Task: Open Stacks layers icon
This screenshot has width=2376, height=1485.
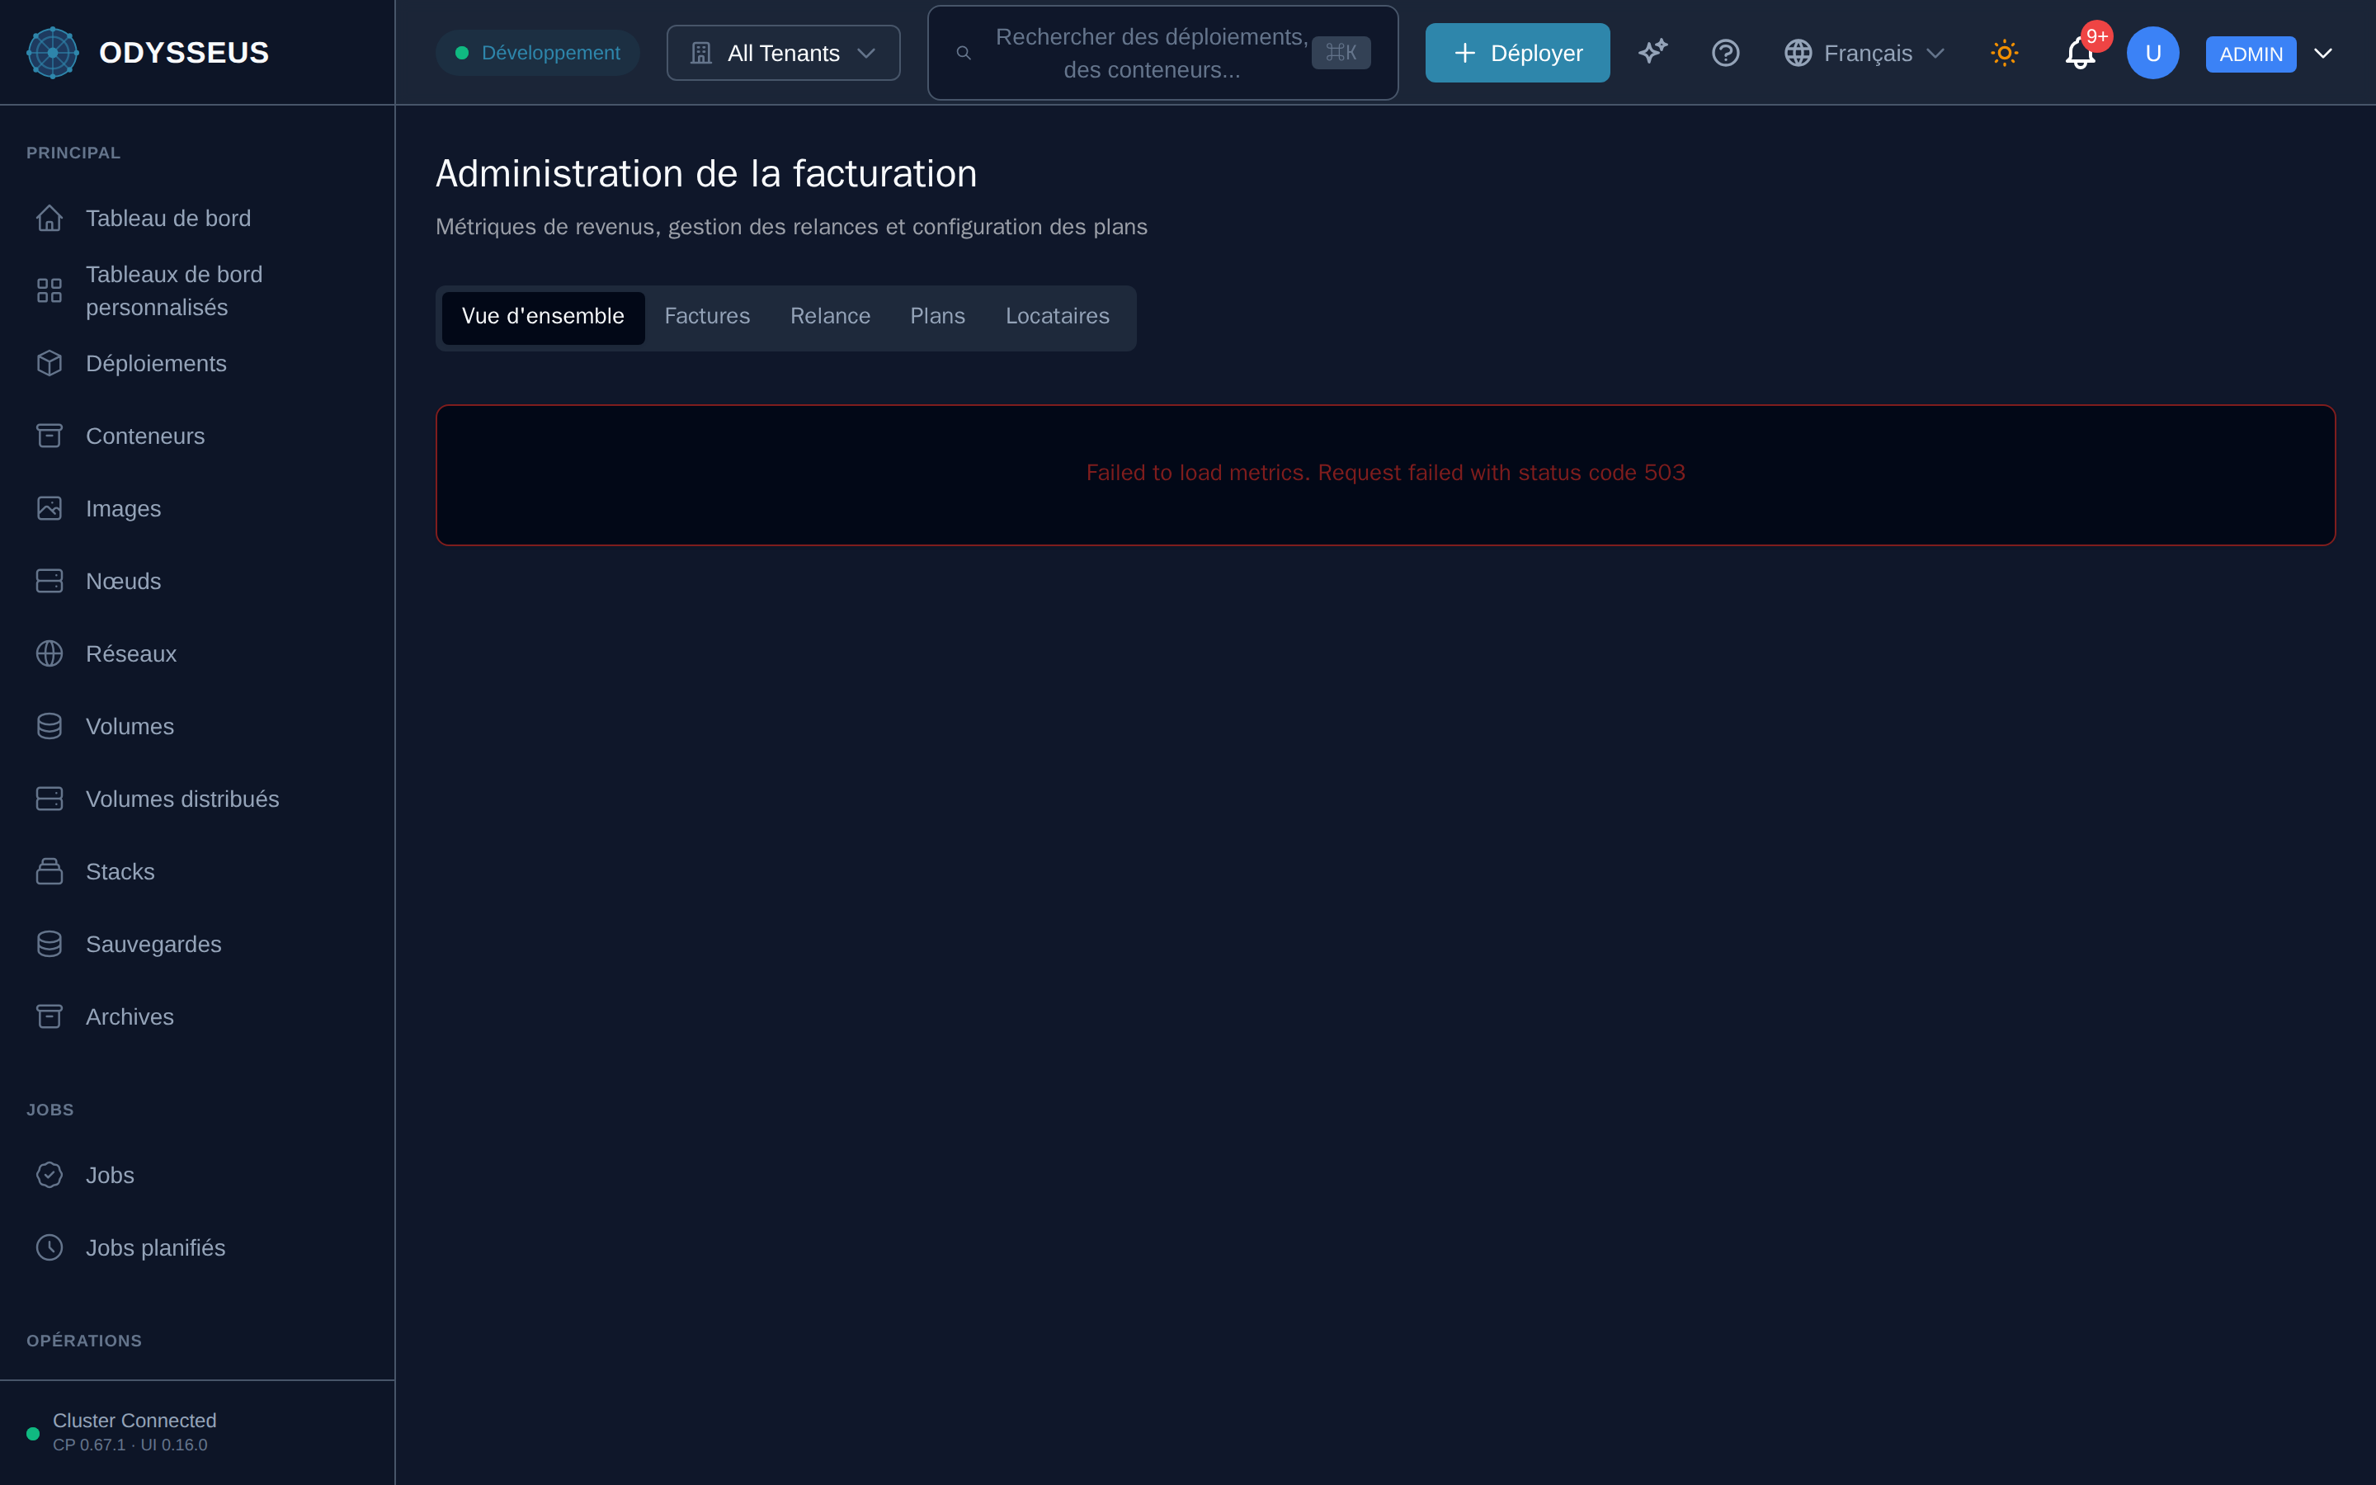Action: 49,872
